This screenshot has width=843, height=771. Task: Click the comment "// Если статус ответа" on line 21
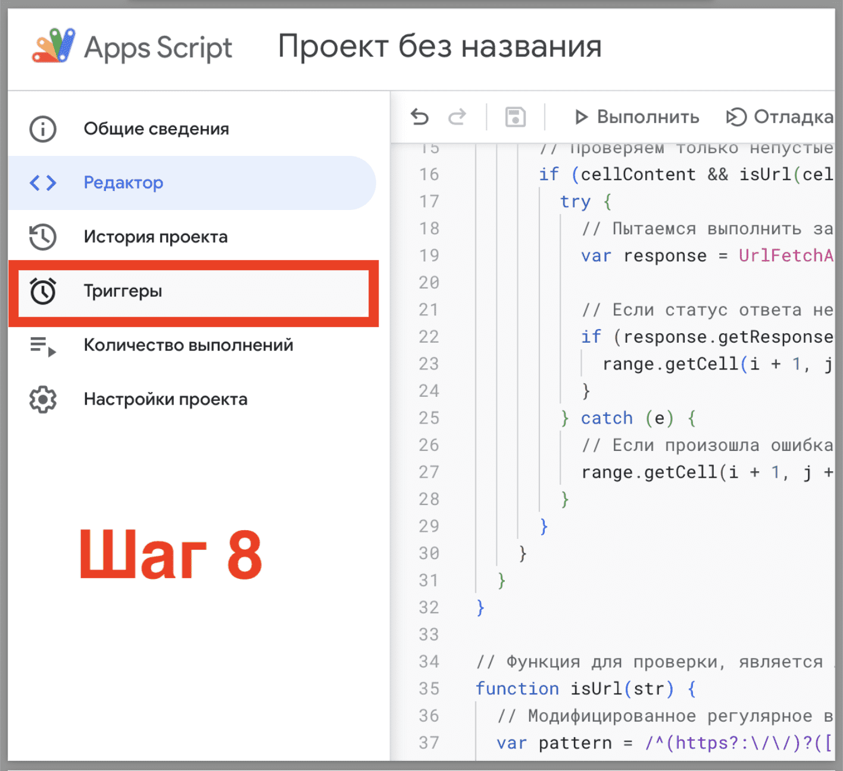pos(692,310)
